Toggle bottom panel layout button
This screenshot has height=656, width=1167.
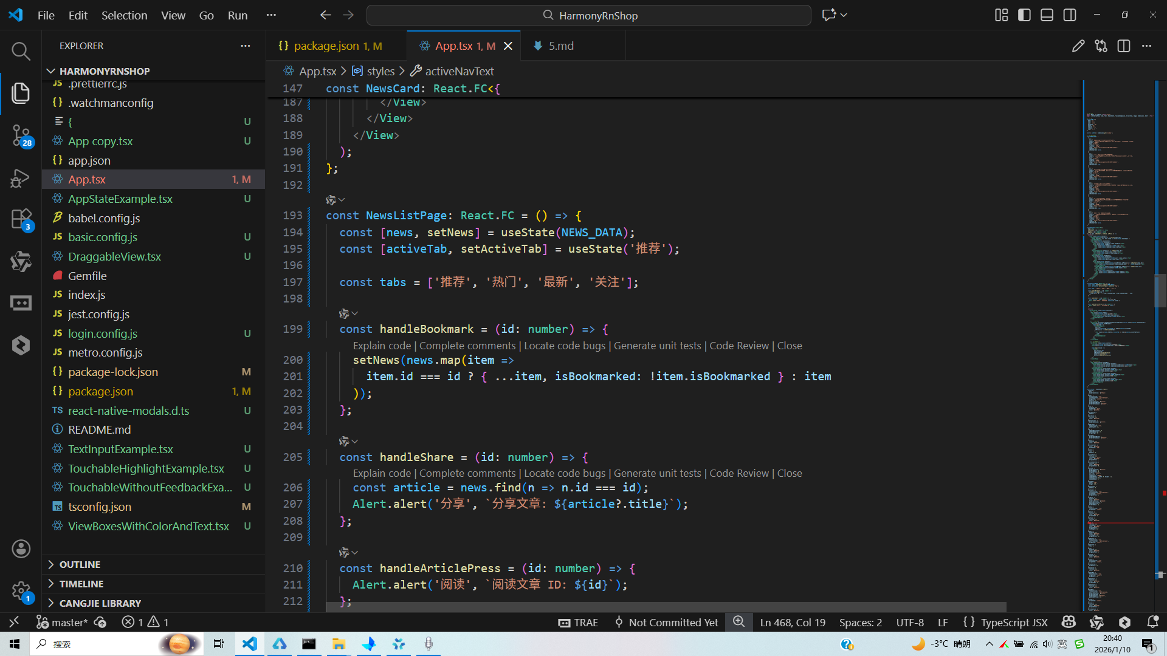1047,15
